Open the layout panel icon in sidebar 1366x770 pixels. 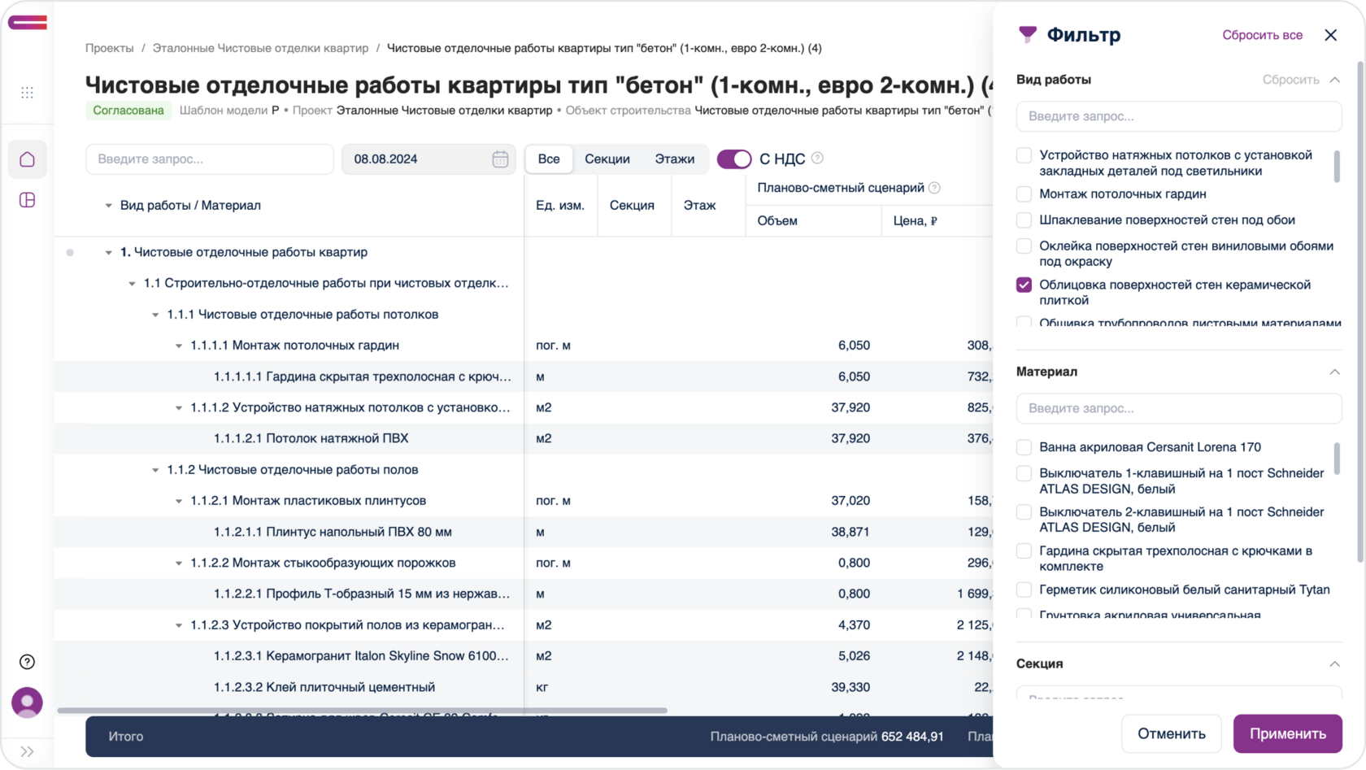pyautogui.click(x=27, y=200)
